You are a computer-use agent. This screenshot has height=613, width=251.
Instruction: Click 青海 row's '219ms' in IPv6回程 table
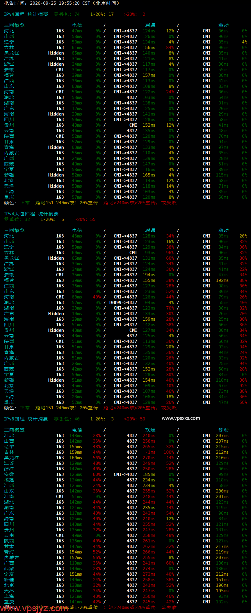[222, 552]
